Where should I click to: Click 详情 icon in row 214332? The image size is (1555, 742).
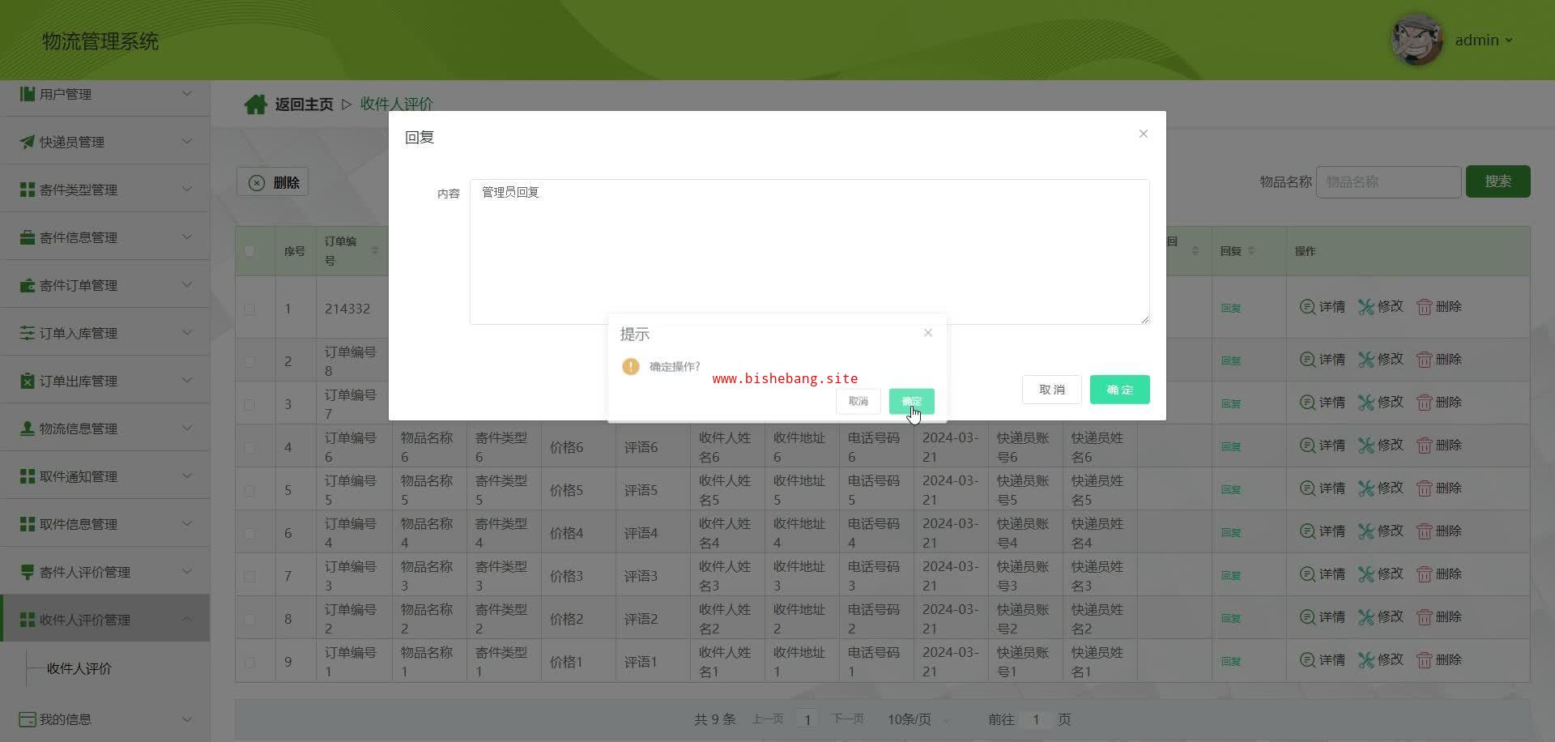tap(1307, 307)
